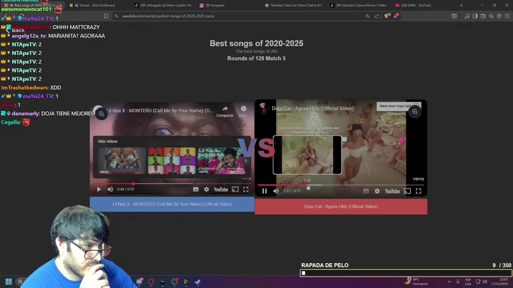Image resolution: width=513 pixels, height=288 pixels.
Task: Open the translate page icon in address bar
Action: pyautogui.click(x=368, y=16)
